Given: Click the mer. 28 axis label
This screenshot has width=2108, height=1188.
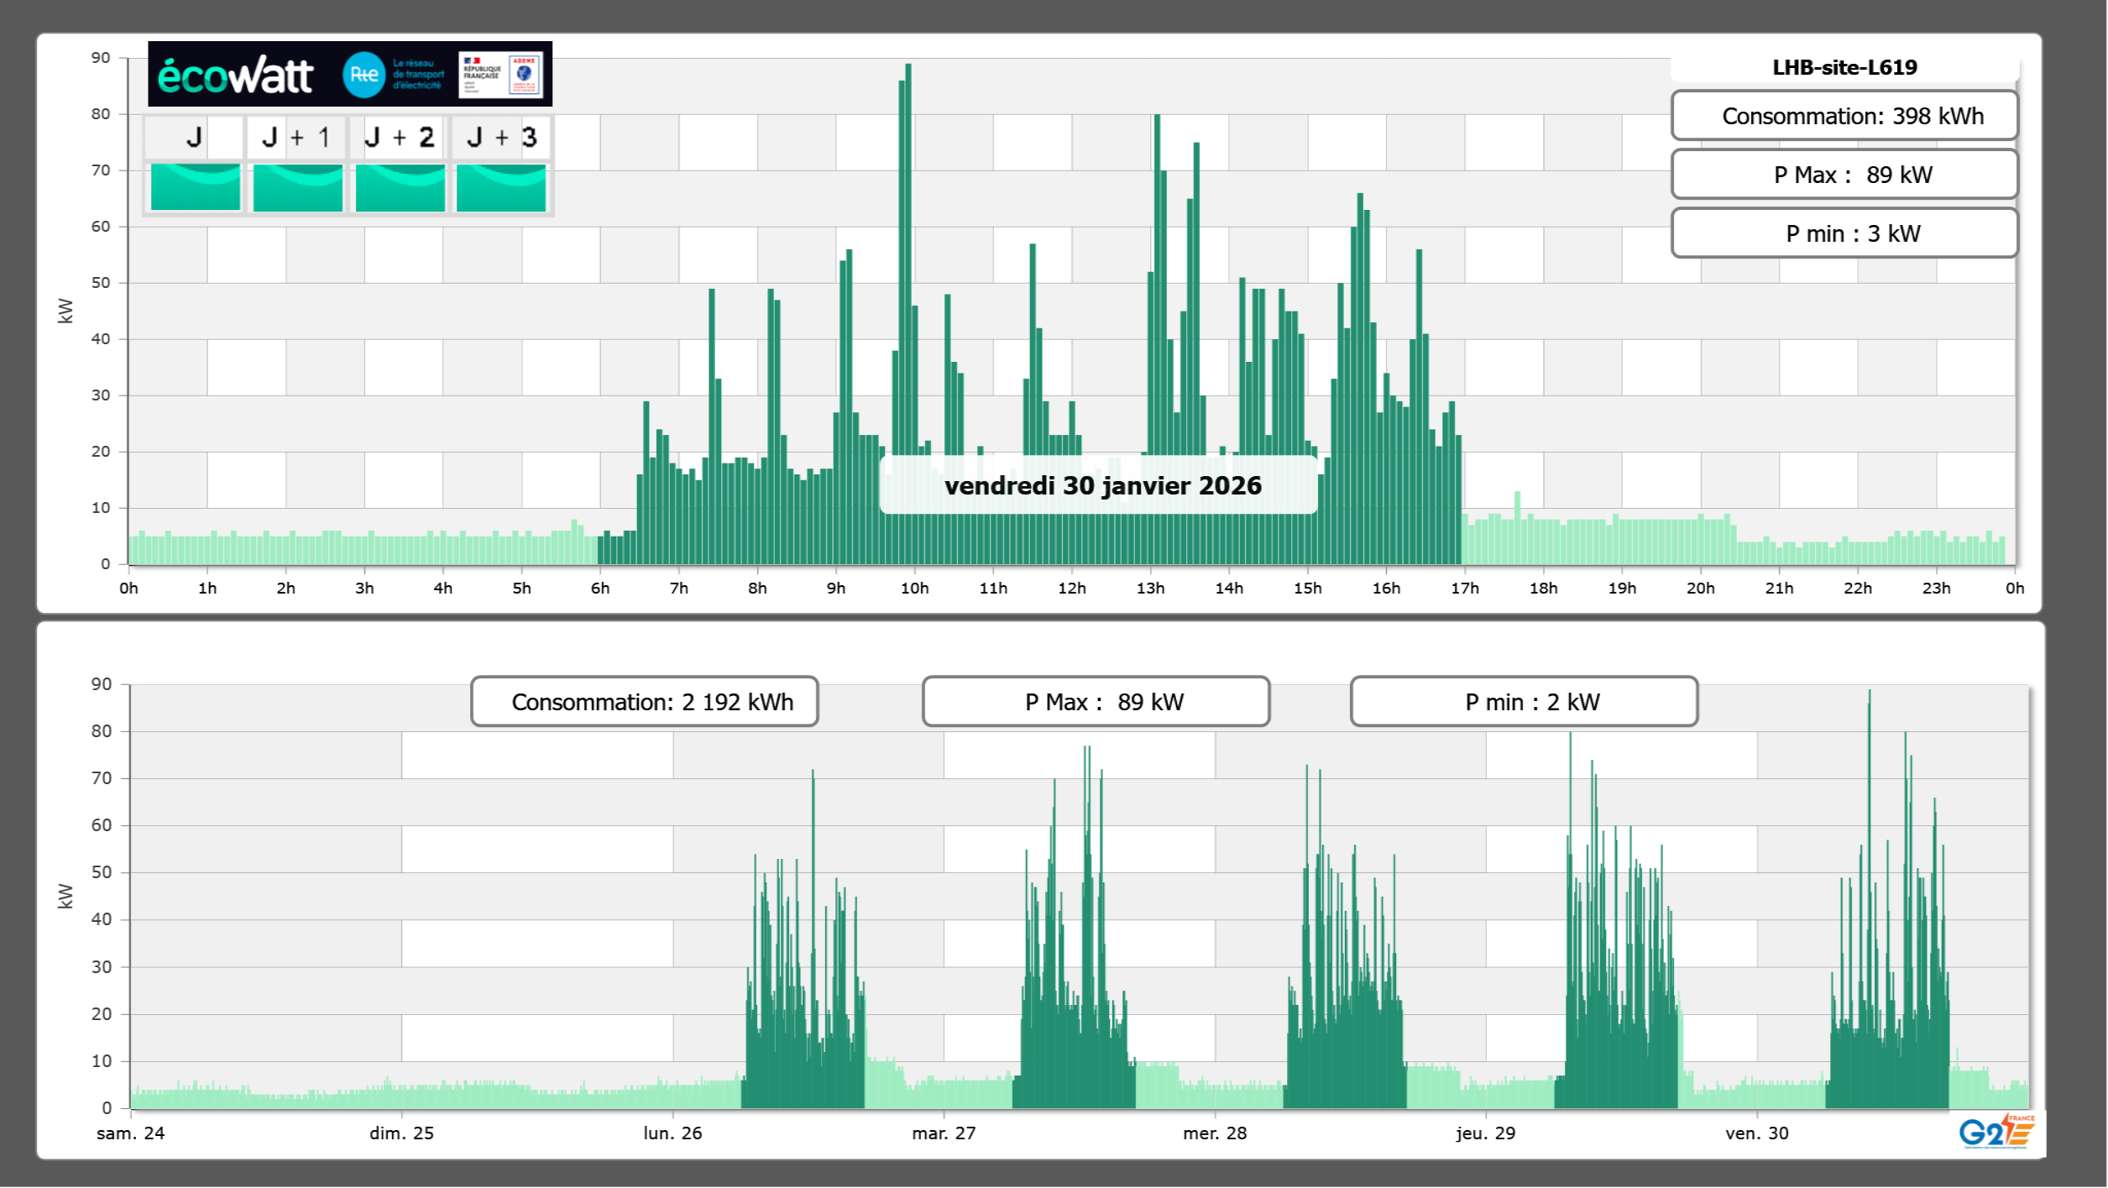Looking at the screenshot, I should [x=1215, y=1133].
